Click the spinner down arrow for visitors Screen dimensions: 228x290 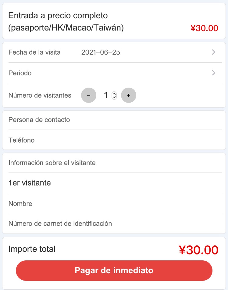[114, 97]
